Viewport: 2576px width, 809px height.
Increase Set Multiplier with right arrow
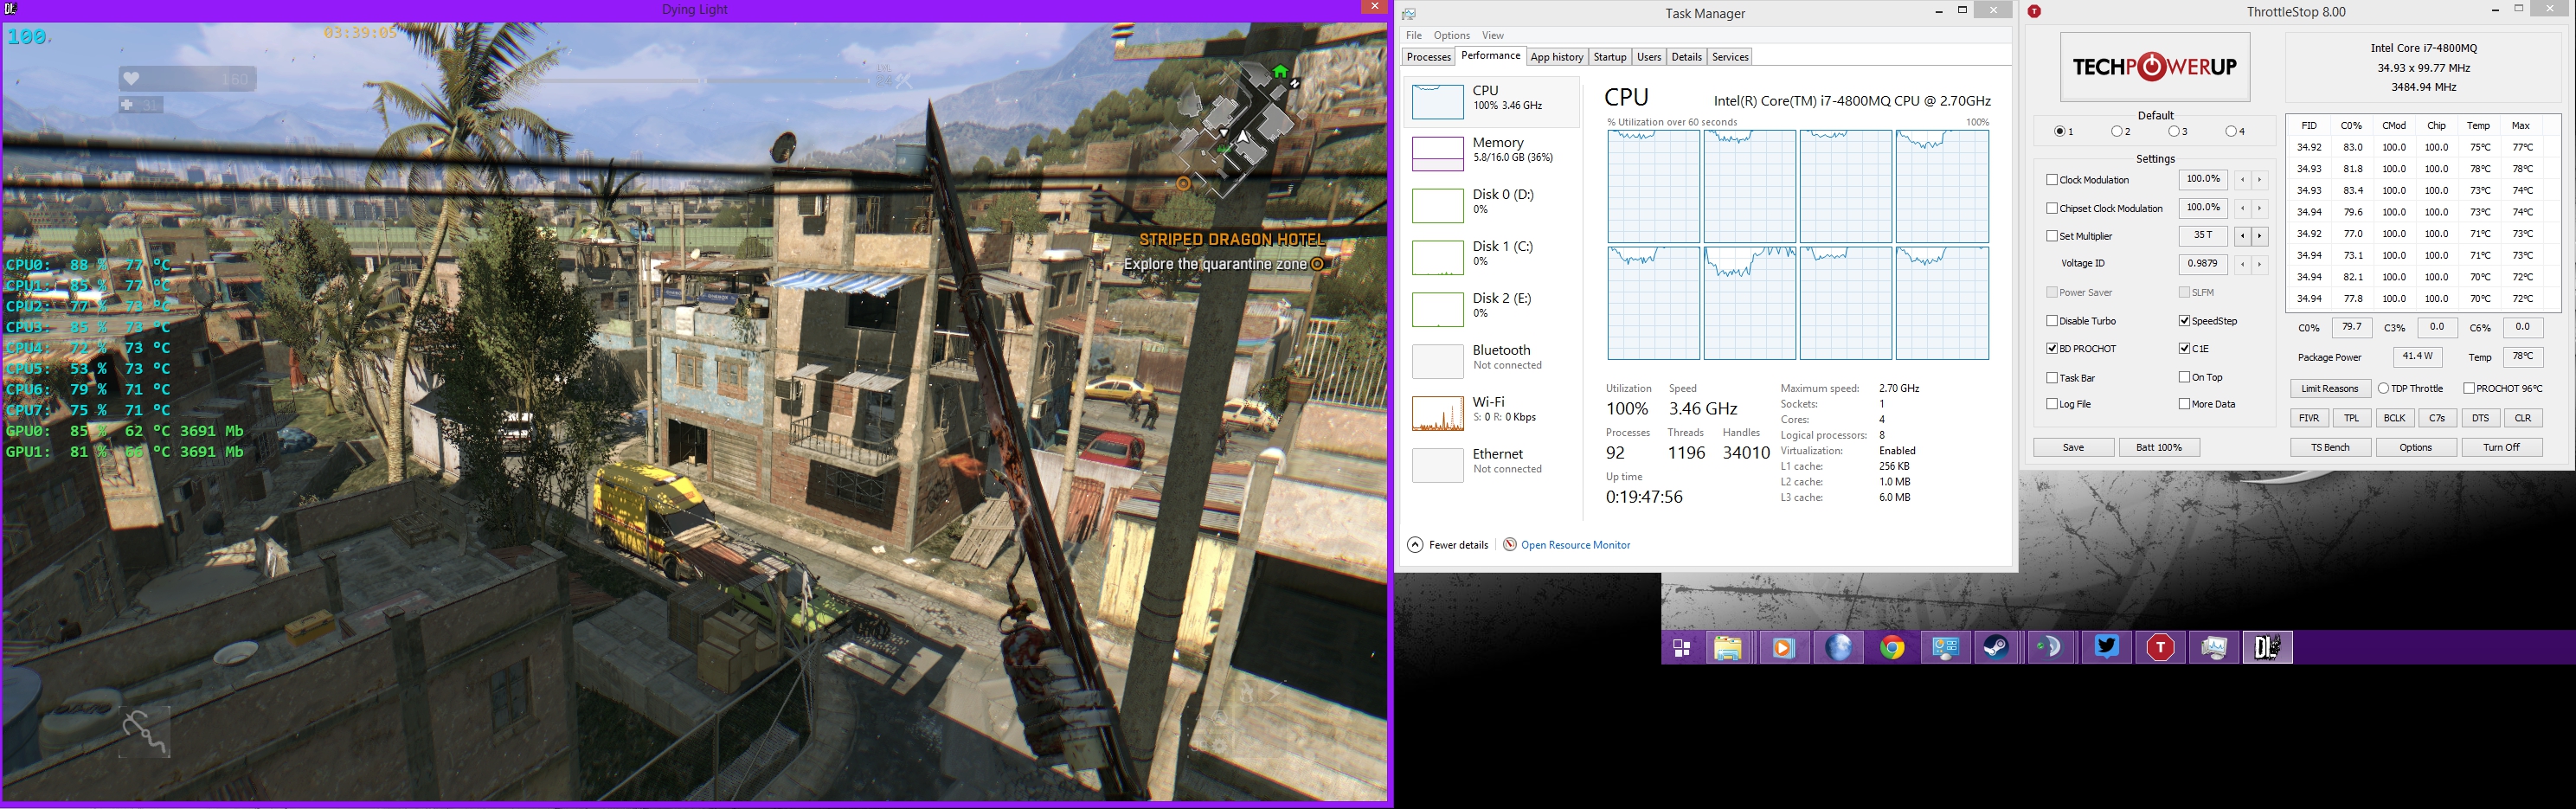(2259, 237)
